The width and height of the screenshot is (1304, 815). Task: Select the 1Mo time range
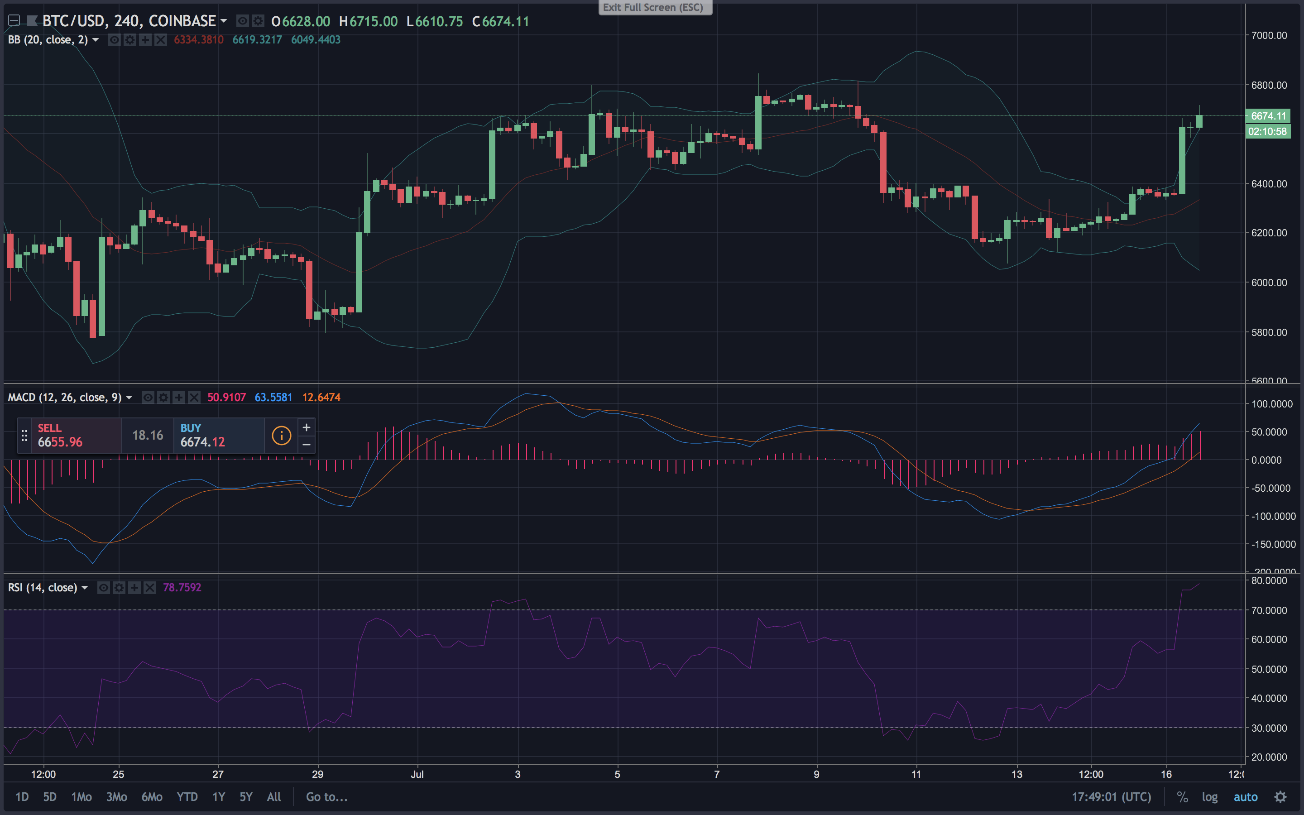(x=81, y=797)
